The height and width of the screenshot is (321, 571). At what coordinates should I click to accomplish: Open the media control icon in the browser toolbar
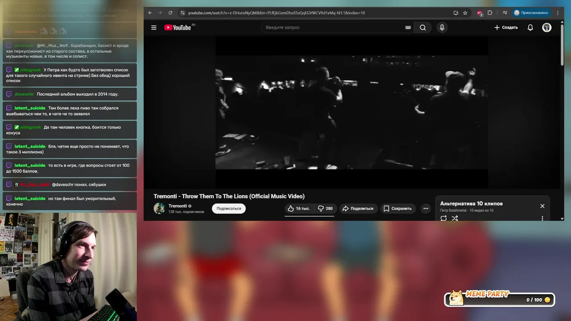pos(505,13)
